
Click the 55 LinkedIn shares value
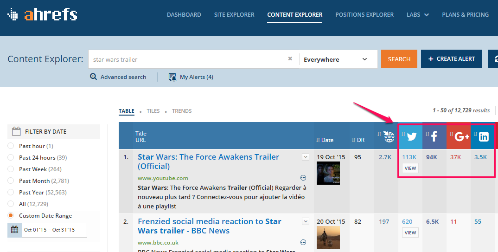click(x=478, y=221)
